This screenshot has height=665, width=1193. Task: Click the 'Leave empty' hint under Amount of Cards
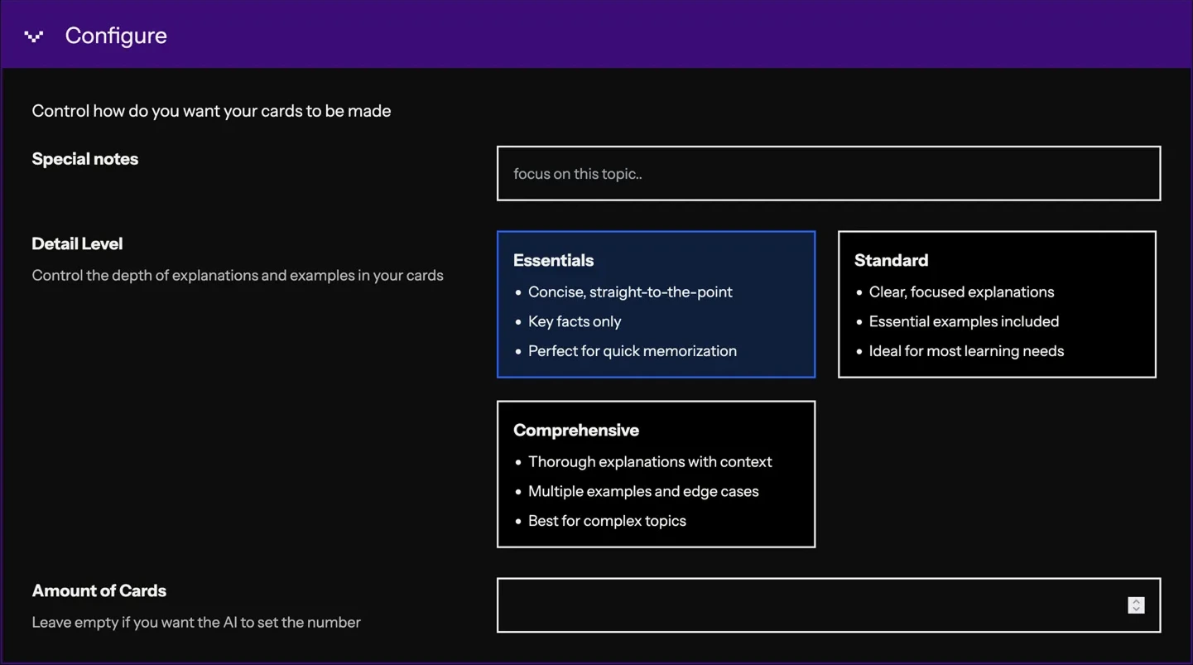[196, 622]
